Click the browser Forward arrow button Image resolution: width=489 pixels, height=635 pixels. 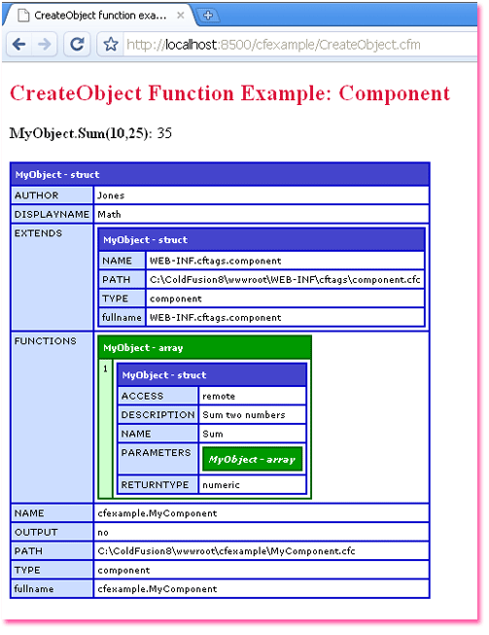tap(45, 44)
